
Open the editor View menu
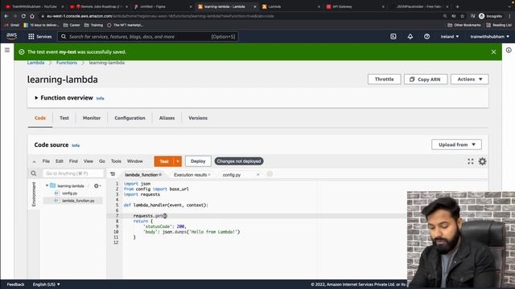click(x=88, y=161)
